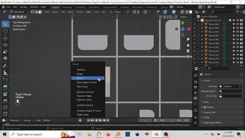Screen dimensions: 245x138
Task: Switch to face select mode
Action: 40,12
